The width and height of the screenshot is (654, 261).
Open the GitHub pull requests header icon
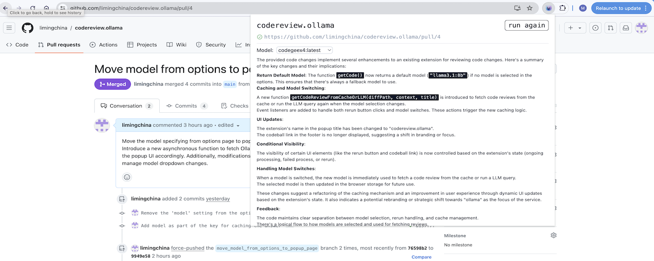(611, 28)
